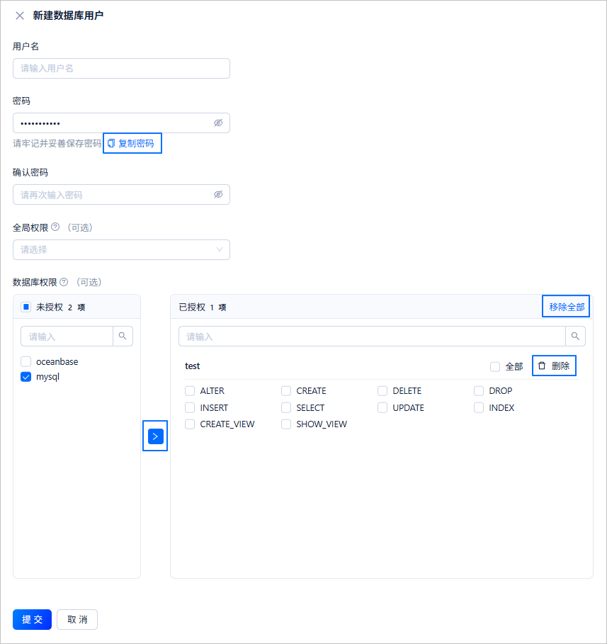
Task: Click the 取消 button
Action: click(77, 619)
